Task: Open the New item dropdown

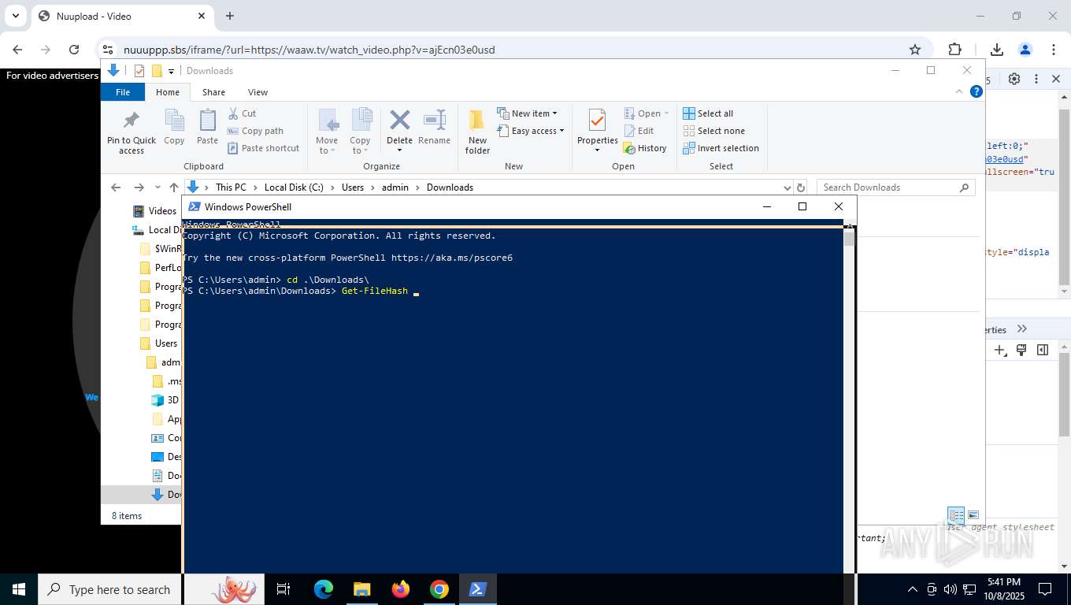Action: coord(527,113)
